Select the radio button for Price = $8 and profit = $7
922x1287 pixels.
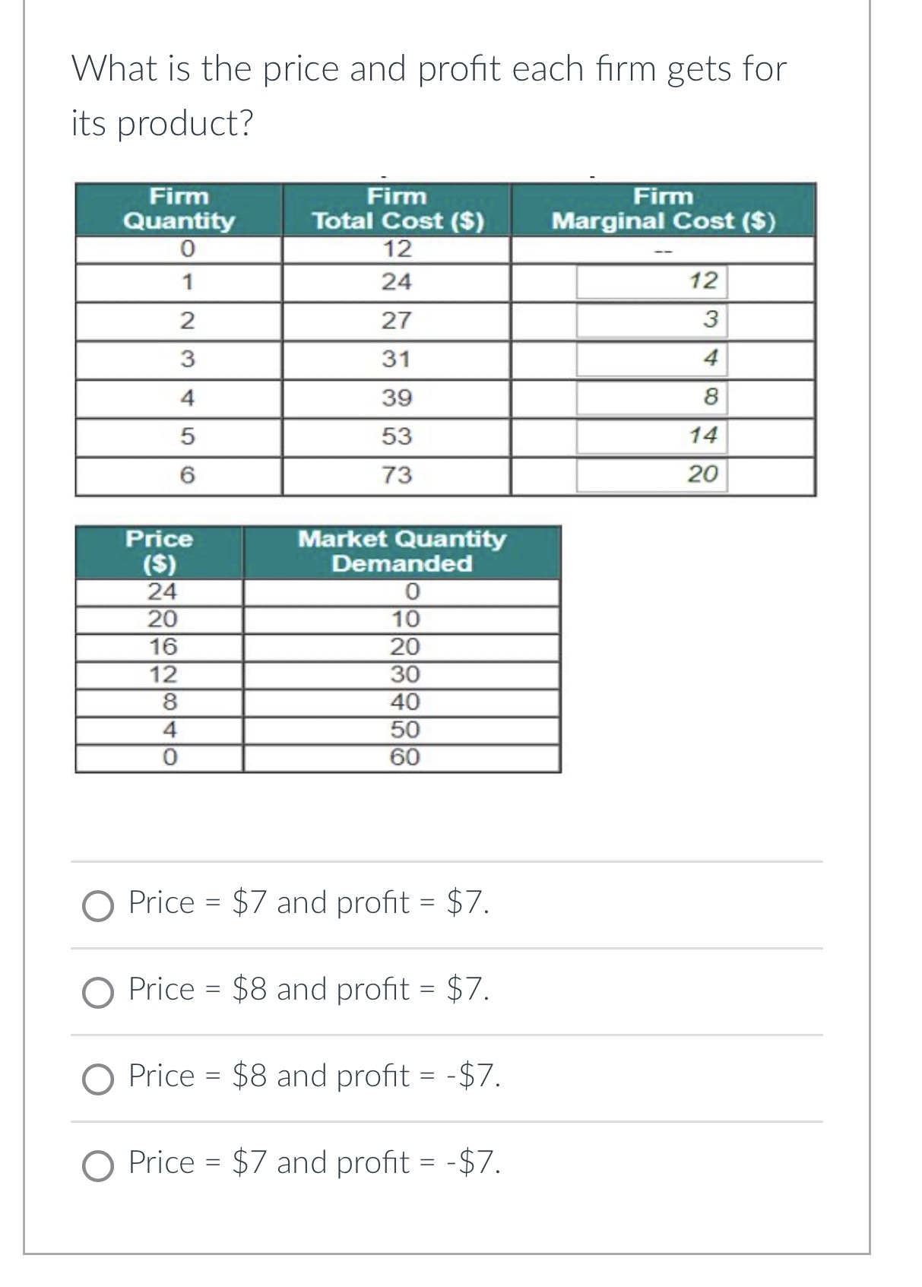97,991
